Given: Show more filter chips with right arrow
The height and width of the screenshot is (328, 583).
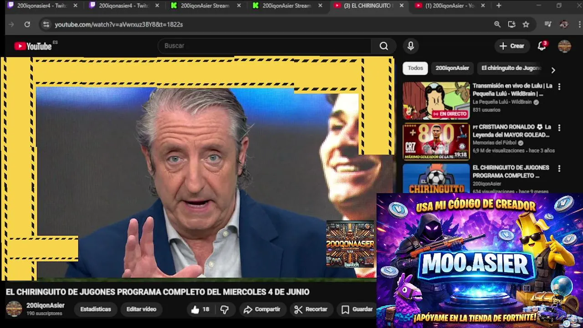Looking at the screenshot, I should [553, 70].
